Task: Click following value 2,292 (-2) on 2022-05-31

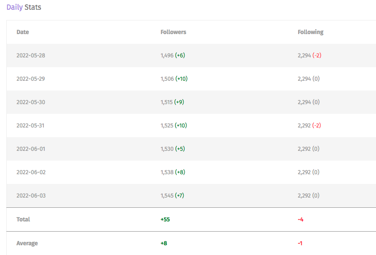Action: [309, 126]
